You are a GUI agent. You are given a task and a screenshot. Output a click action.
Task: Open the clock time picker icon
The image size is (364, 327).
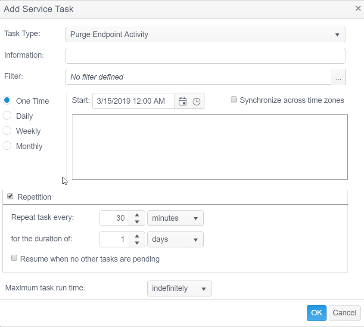pyautogui.click(x=196, y=102)
